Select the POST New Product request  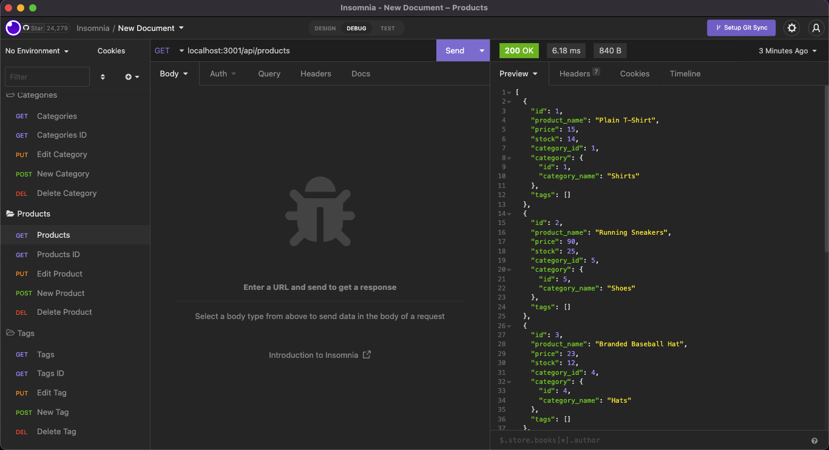pos(75,294)
